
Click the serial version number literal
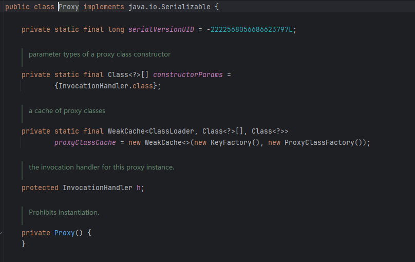coord(252,29)
